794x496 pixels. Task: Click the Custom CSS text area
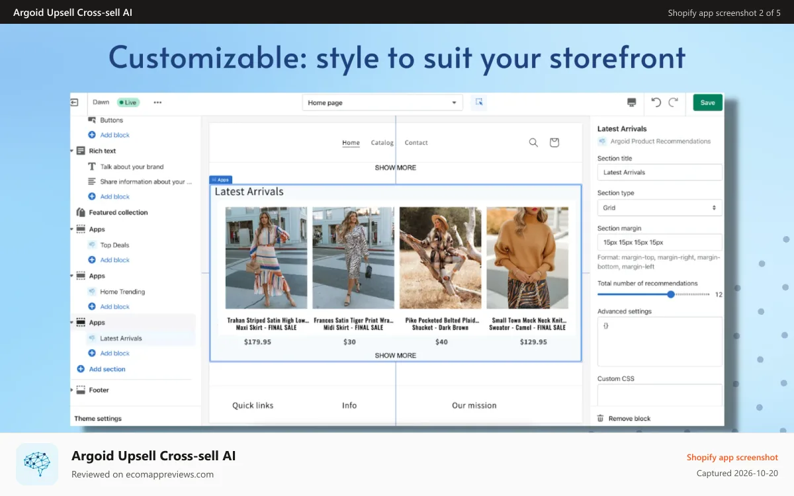(660, 396)
